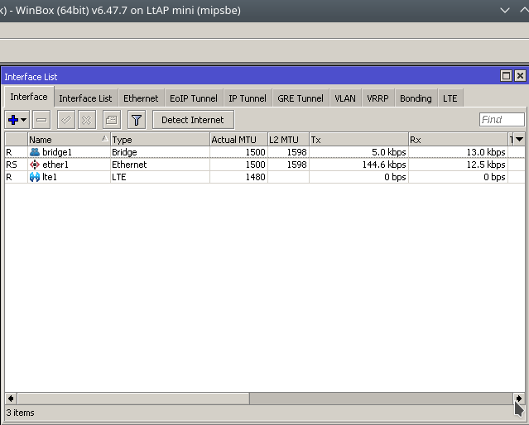Click the lte1 interface icon

[35, 177]
